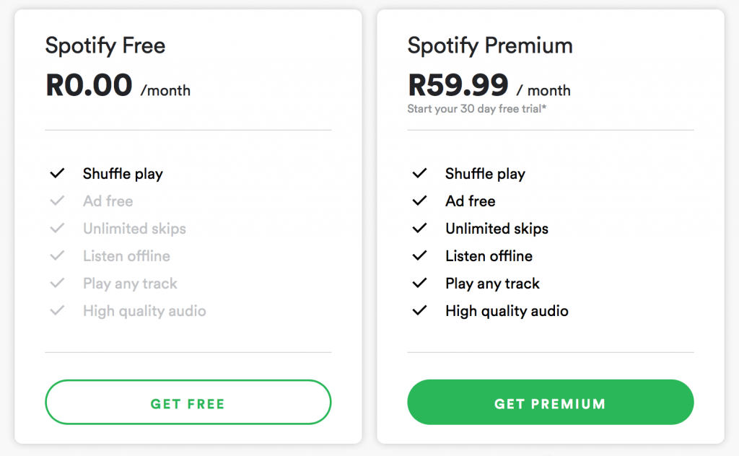Click greyed checkmark beside Ad free in Free plan

click(x=57, y=201)
